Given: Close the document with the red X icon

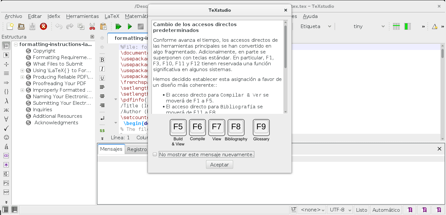Looking at the screenshot, I should pyautogui.click(x=43, y=26).
